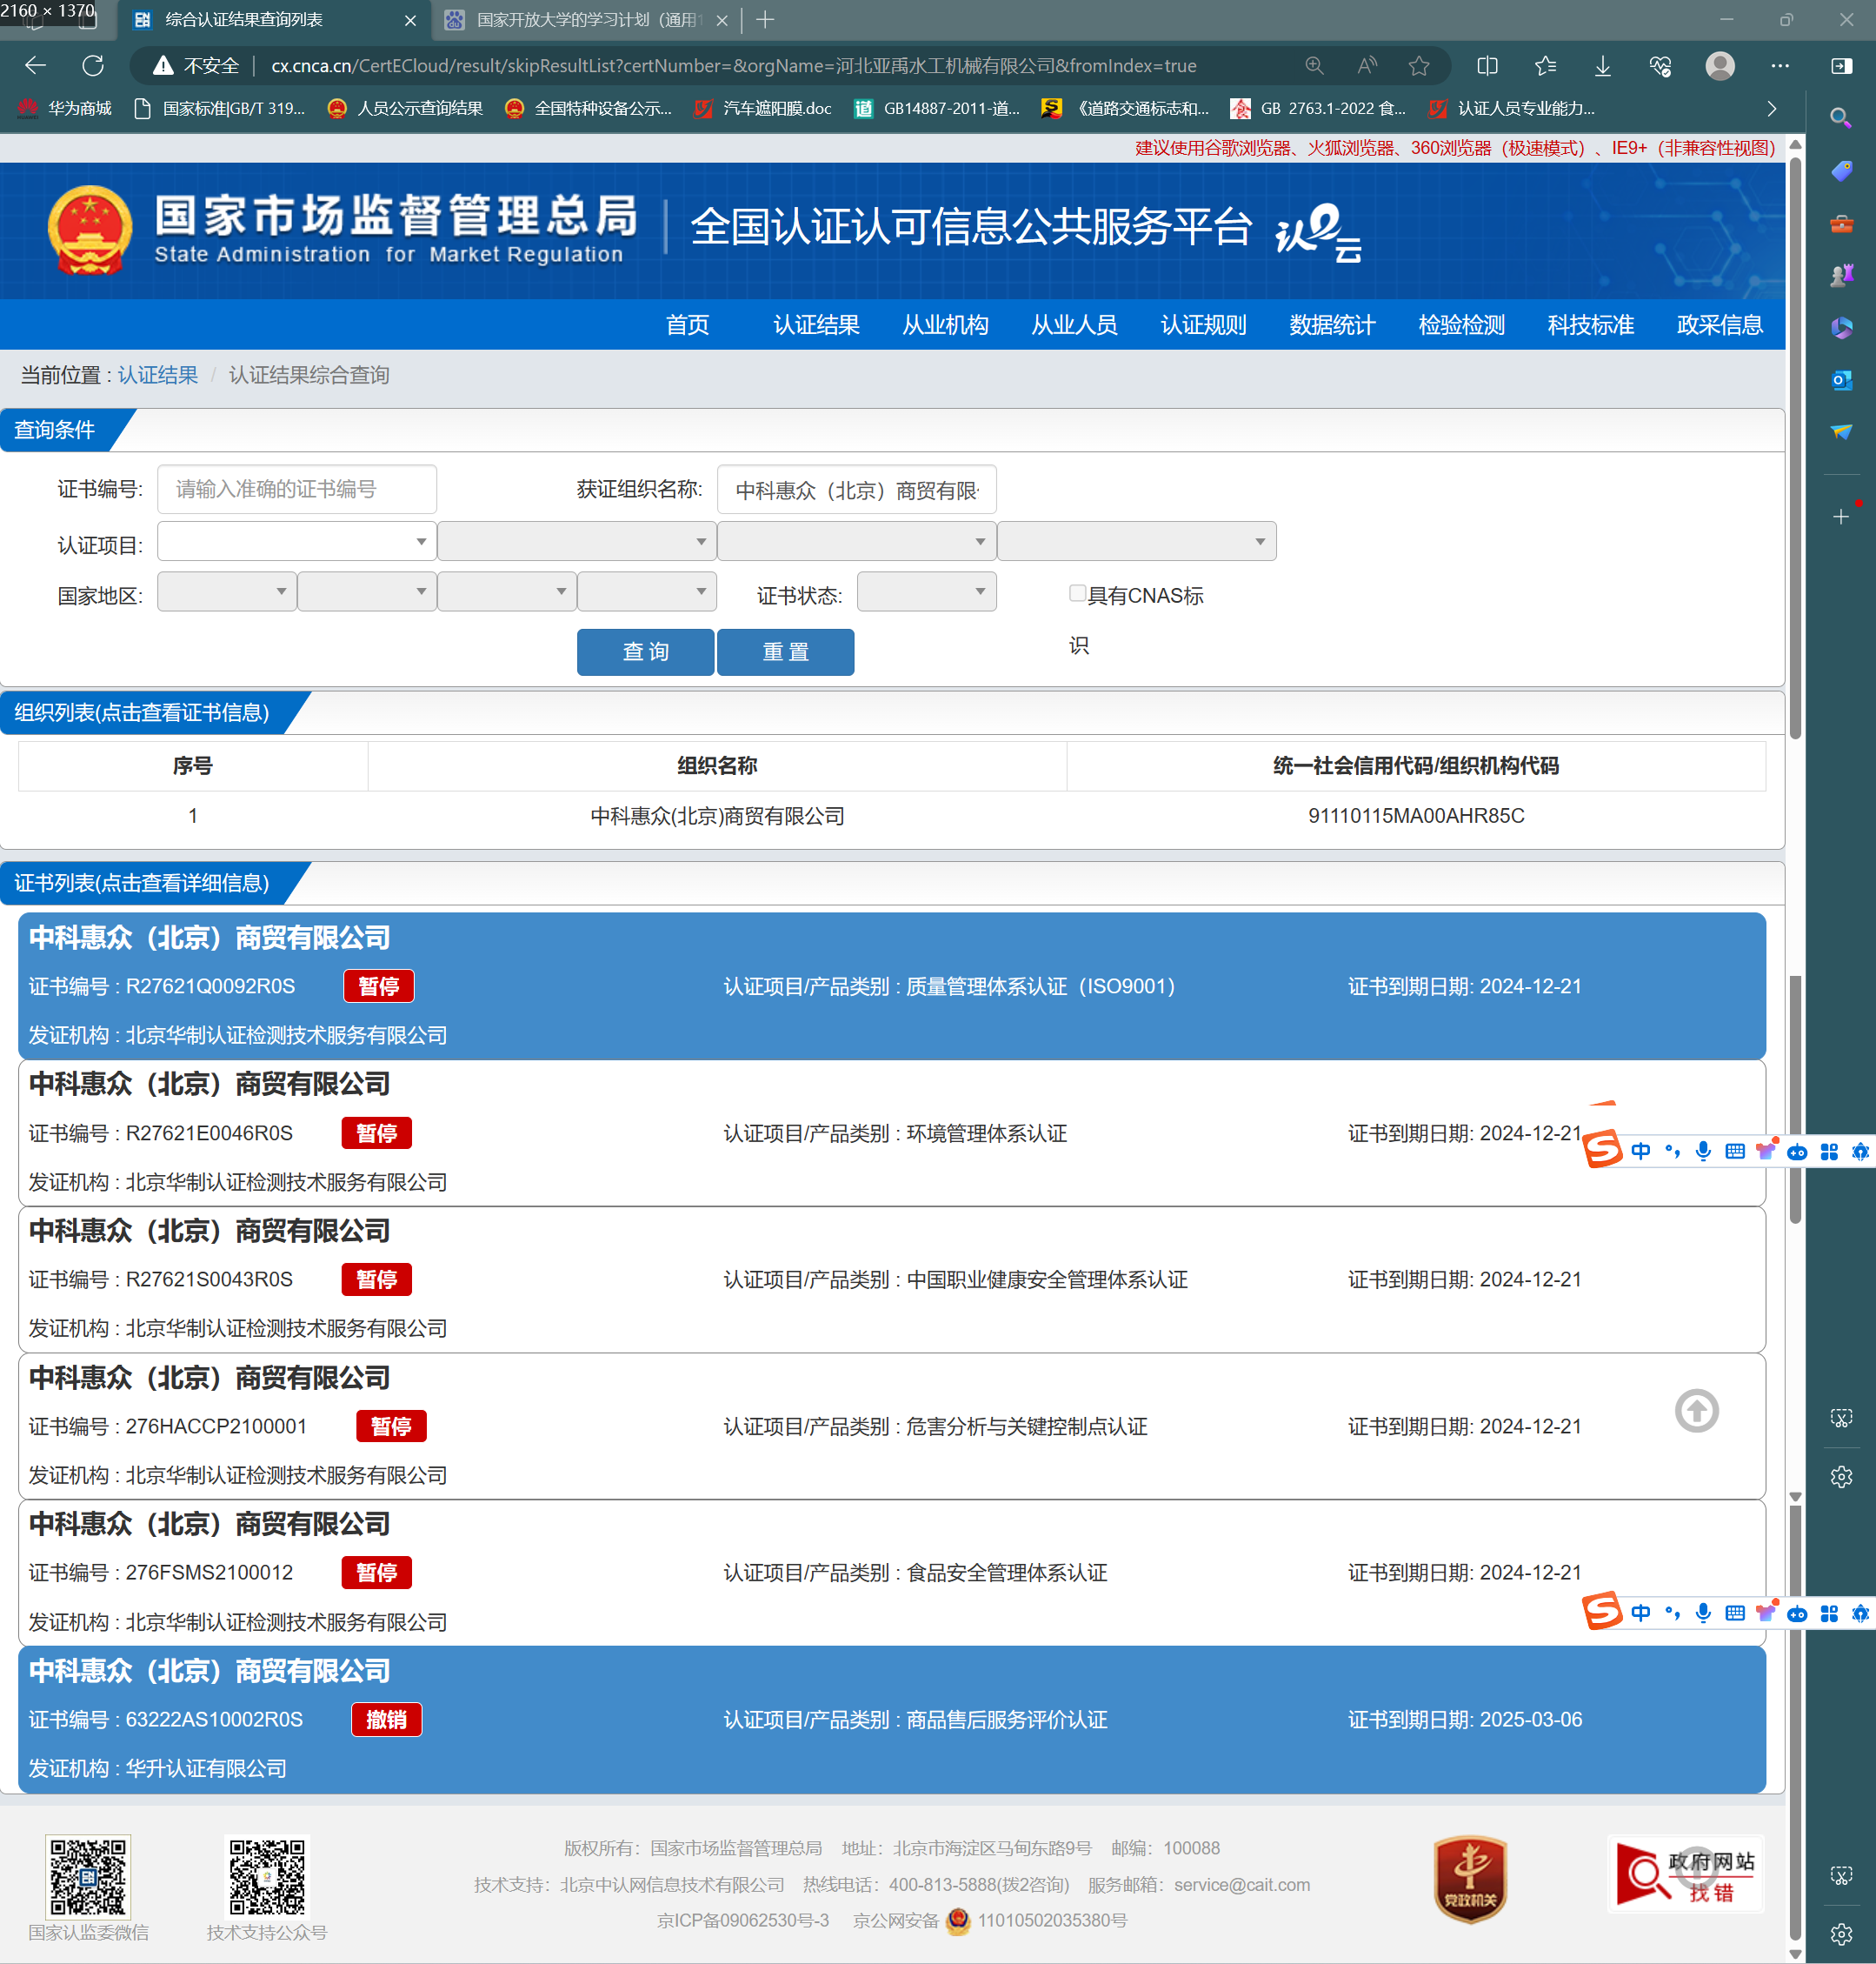Open sidebar search magnifier icon
The image size is (1876, 1964).
[1840, 118]
